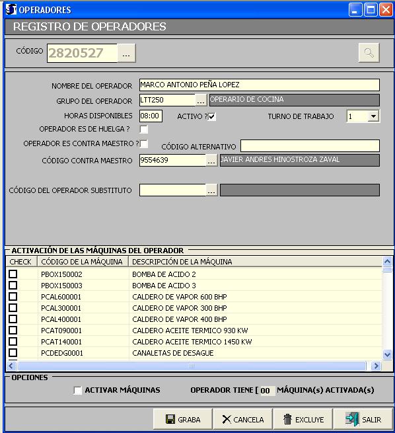Maximize the OPERADORES window
This screenshot has width=395, height=433.
(x=371, y=10)
